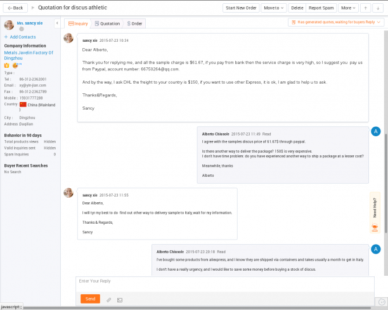Click Alberto Chiusole name on 11:49 message
Screen dimensions: 388x310
pyautogui.click(x=216, y=134)
